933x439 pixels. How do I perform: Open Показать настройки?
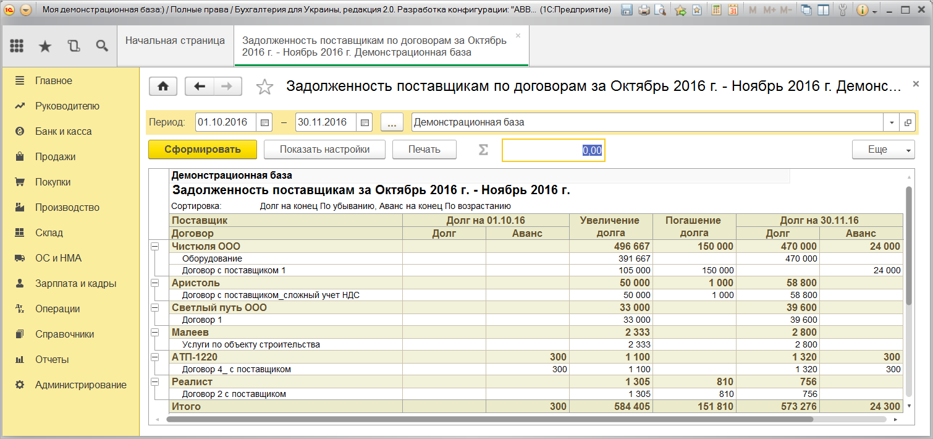[x=324, y=149]
